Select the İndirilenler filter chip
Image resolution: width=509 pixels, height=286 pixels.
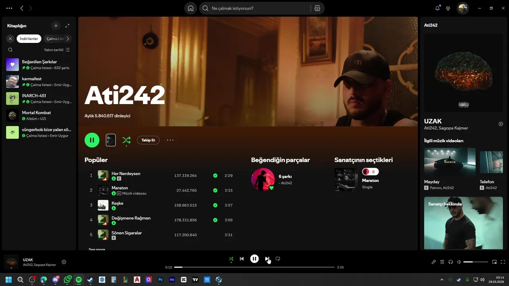point(29,39)
